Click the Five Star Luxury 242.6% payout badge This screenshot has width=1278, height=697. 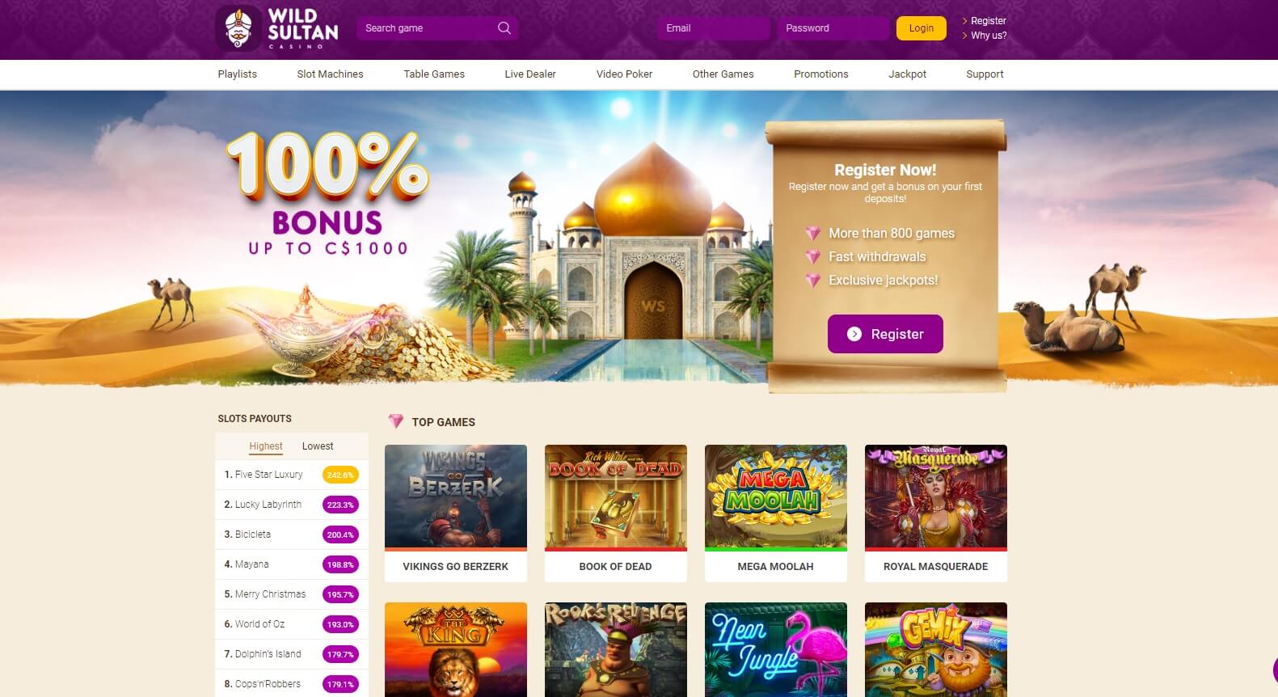(340, 475)
